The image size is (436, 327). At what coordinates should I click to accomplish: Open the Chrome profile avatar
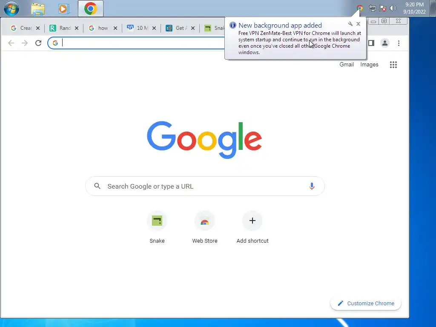click(385, 43)
